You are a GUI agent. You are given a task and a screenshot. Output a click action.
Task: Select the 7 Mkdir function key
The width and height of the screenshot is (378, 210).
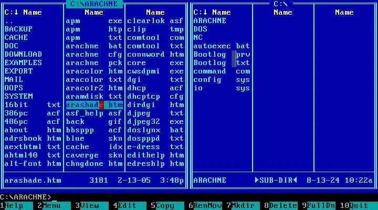pos(243,206)
